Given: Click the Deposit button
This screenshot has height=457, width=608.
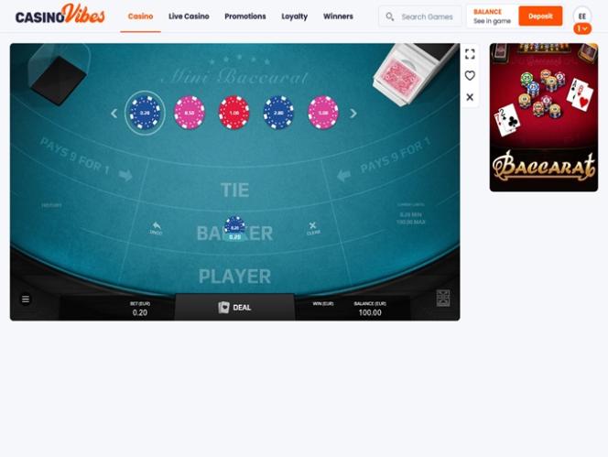Looking at the screenshot, I should 540,16.
